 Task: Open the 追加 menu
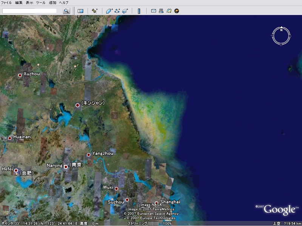(52, 3)
